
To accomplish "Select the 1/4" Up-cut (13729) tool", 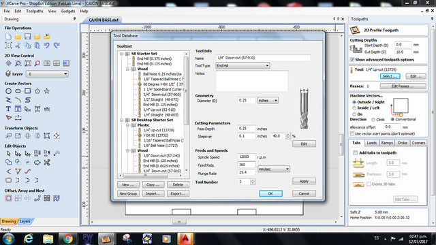I will pos(159,130).
